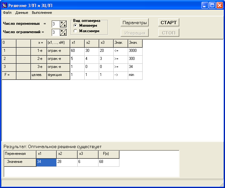This screenshot has height=188, width=225.
Task: Click the number of constraints field
Action: click(x=56, y=32)
